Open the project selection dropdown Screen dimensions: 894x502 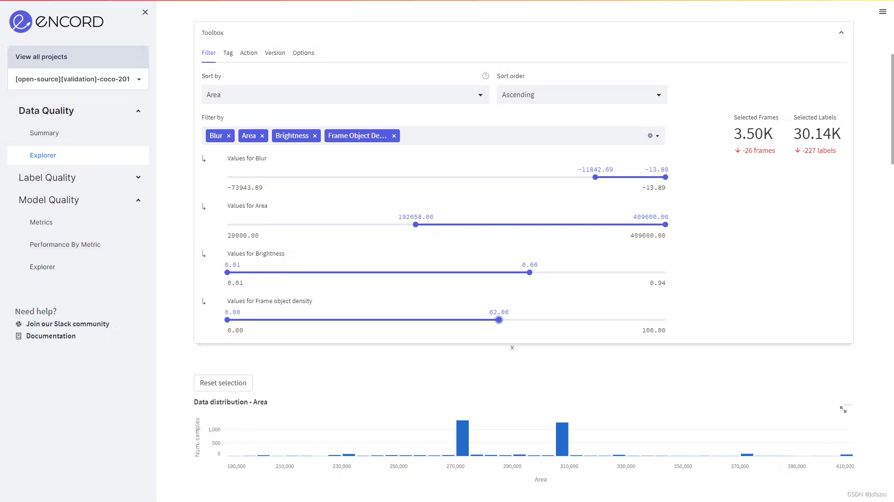(x=78, y=79)
